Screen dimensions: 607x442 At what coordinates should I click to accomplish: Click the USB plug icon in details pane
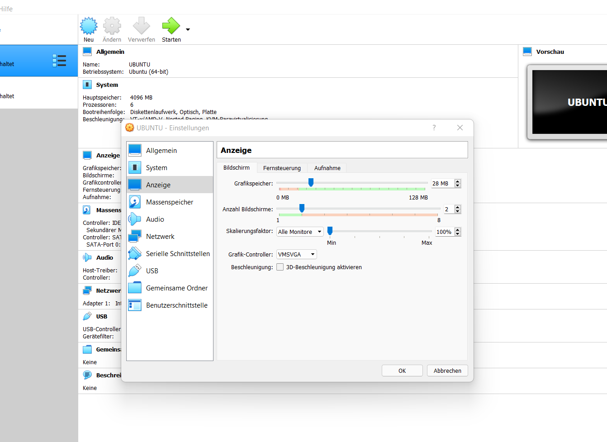click(x=87, y=316)
